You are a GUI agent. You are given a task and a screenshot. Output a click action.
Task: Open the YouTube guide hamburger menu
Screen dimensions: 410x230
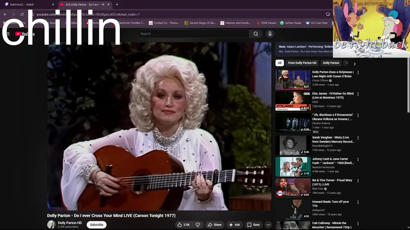(8, 34)
